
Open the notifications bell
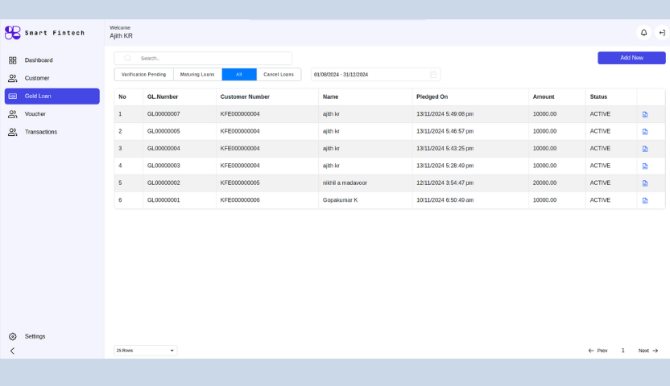[x=643, y=32]
